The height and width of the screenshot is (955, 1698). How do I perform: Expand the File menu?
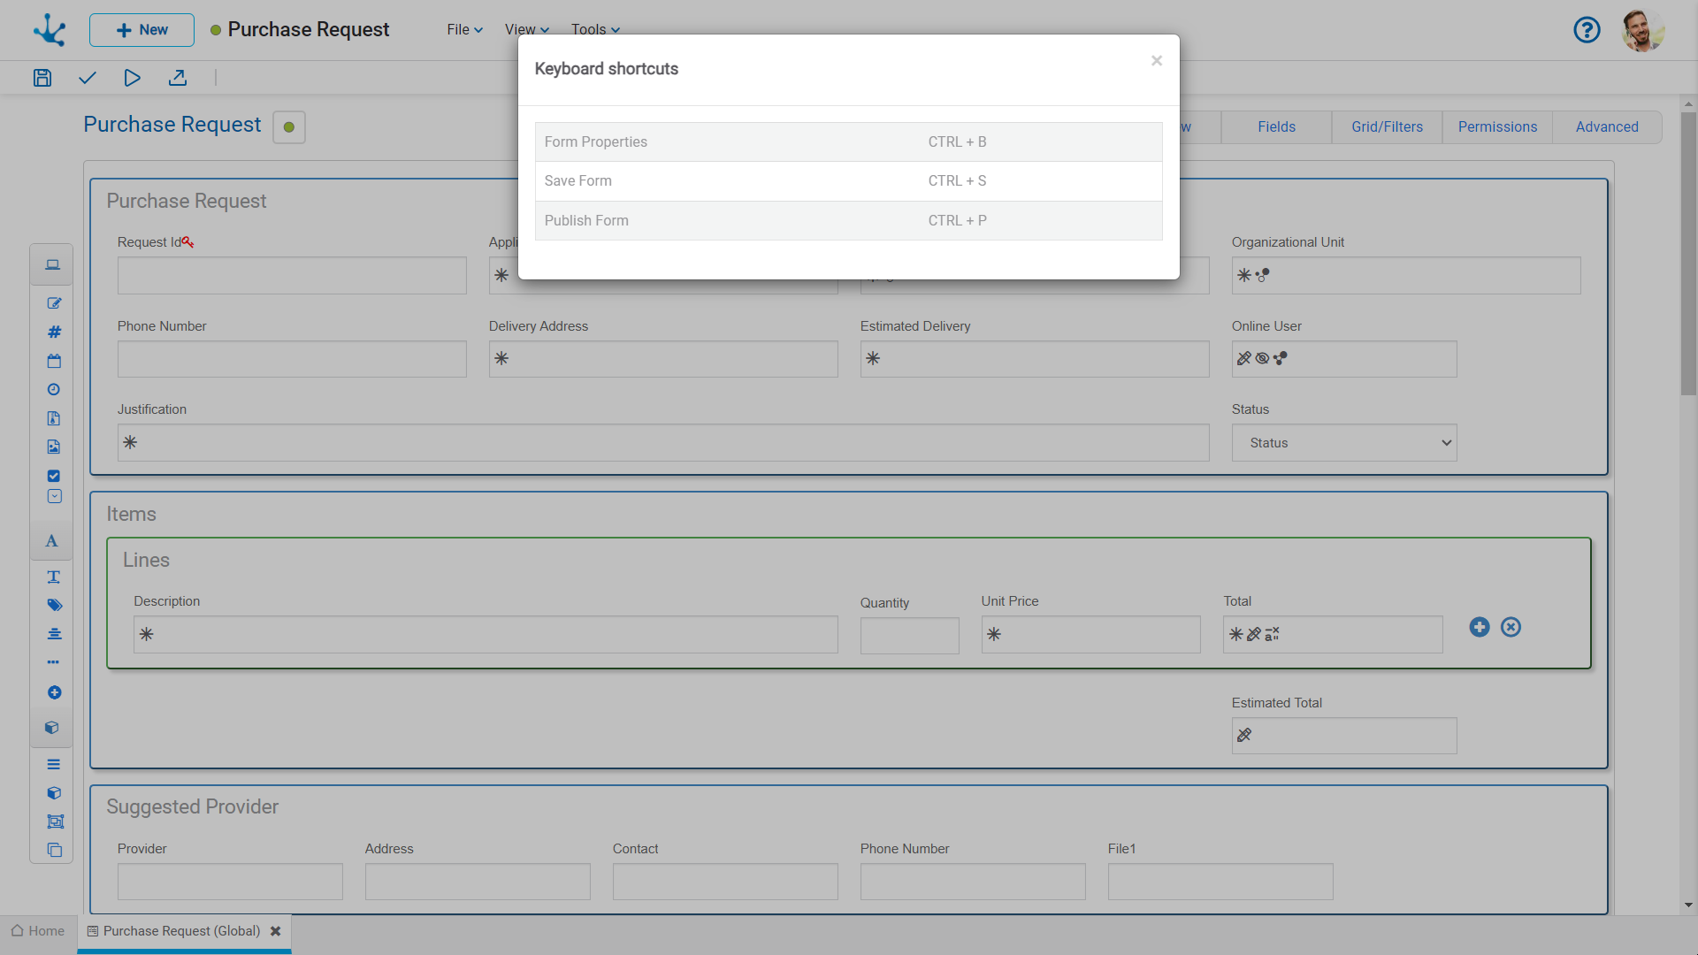464,29
